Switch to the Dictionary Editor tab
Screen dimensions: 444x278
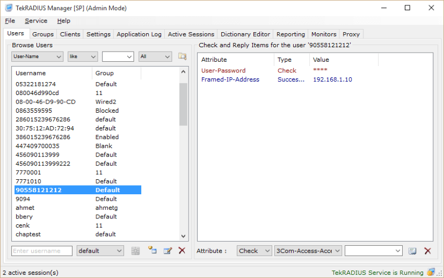point(245,34)
